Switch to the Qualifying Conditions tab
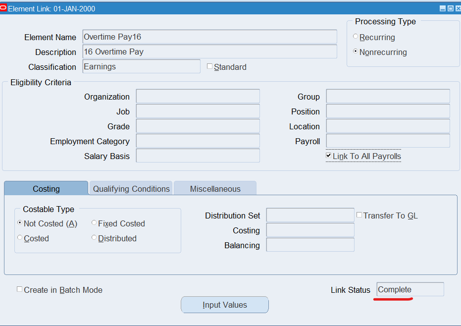This screenshot has width=461, height=326. [131, 189]
